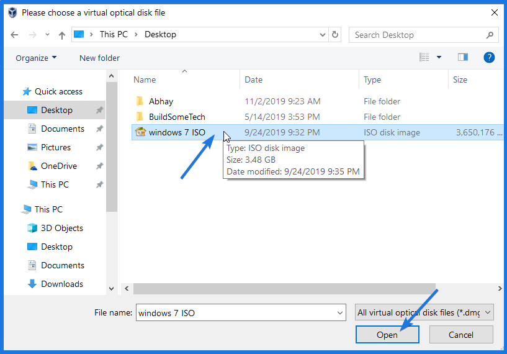Sort files by Date column header
This screenshot has height=354, width=507.
254,79
